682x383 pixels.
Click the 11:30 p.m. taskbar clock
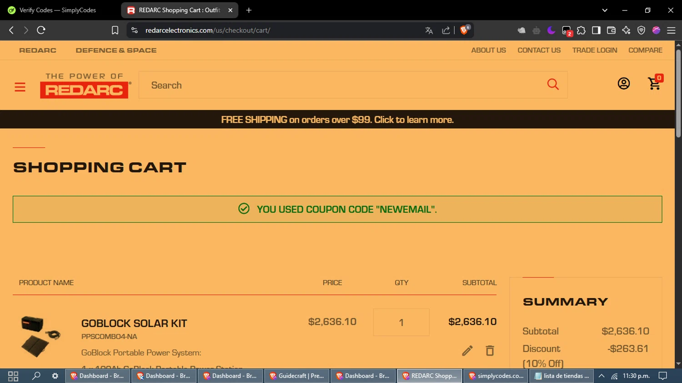(x=636, y=376)
